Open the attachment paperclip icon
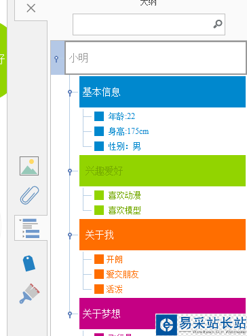Viewport: 247px width, 336px height. (29, 195)
